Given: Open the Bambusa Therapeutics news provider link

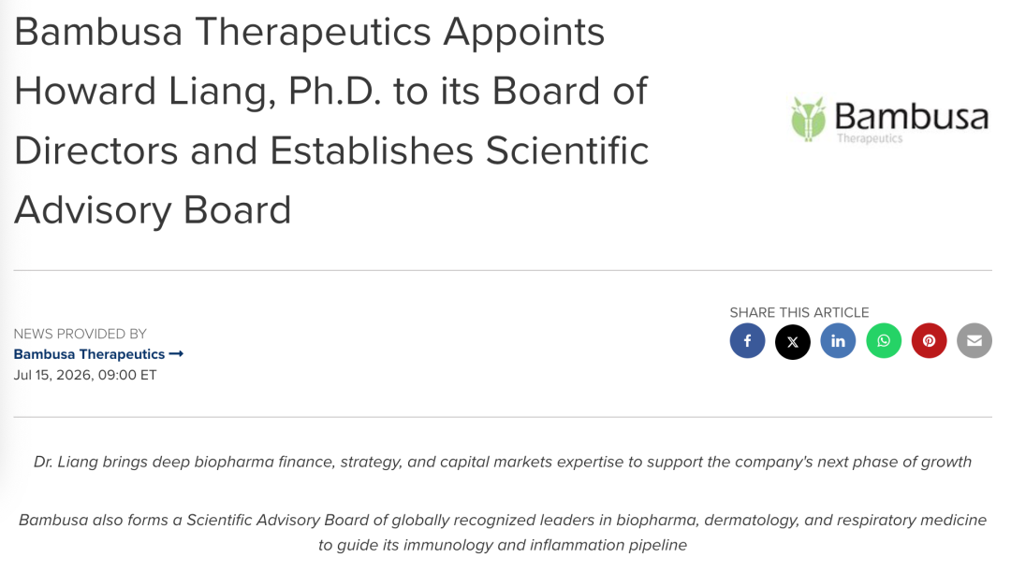Looking at the screenshot, I should coord(89,354).
